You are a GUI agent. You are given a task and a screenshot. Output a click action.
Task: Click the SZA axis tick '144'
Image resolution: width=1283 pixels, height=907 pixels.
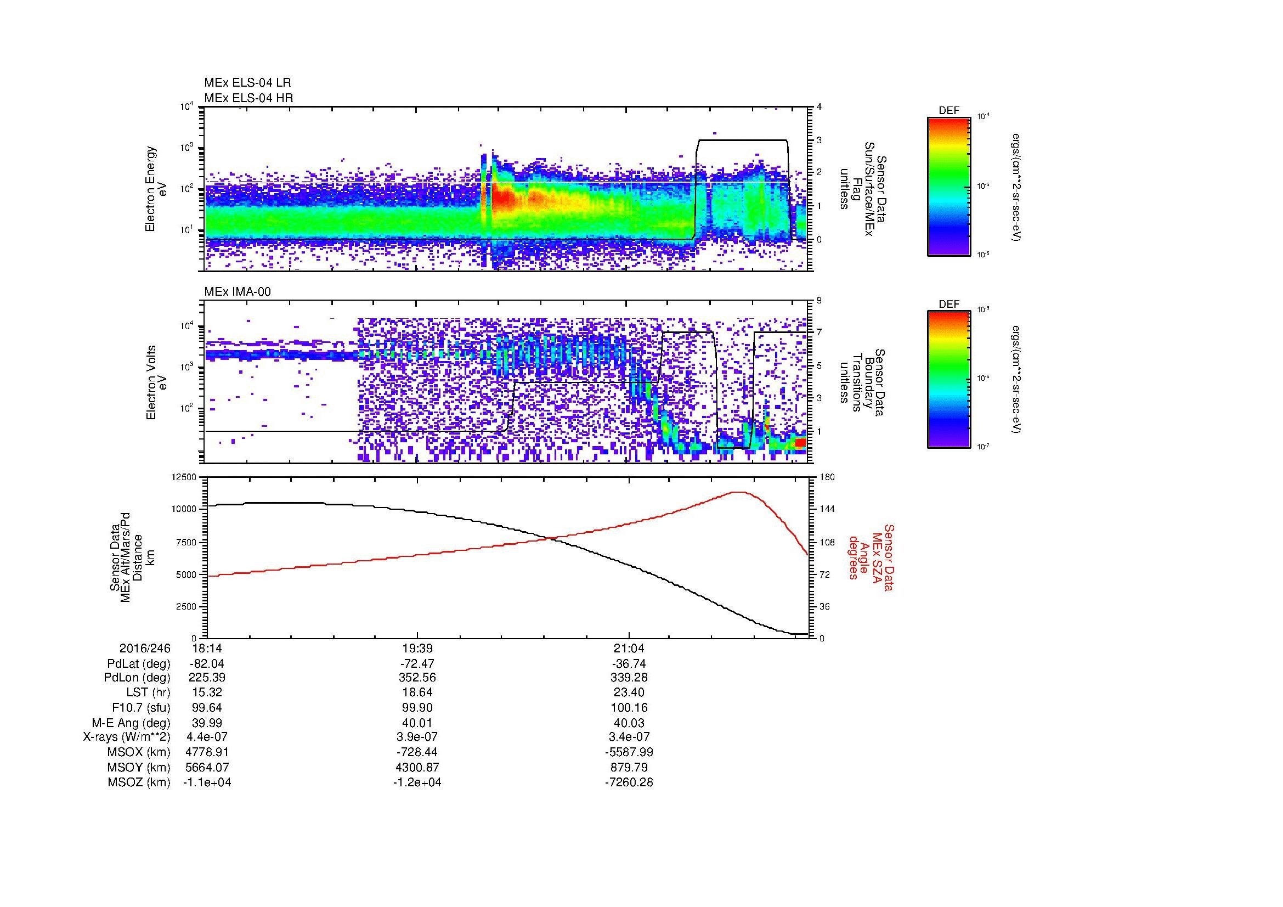point(827,509)
